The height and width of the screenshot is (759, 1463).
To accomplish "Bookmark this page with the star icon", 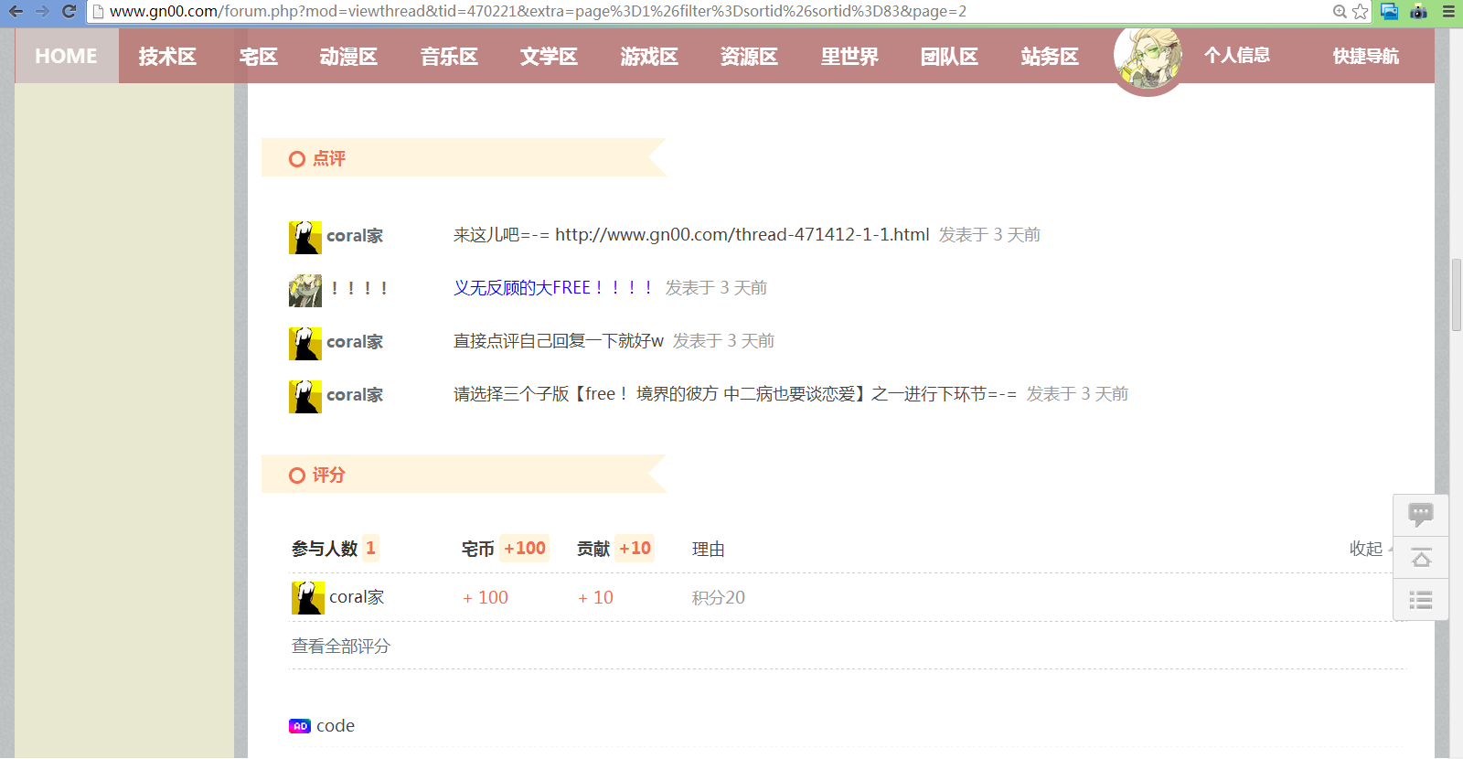I will (x=1361, y=12).
